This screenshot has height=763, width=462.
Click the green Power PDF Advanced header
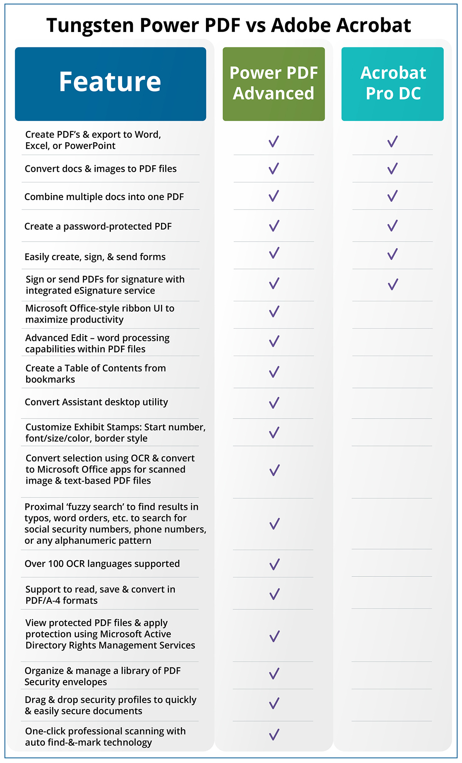click(x=274, y=84)
